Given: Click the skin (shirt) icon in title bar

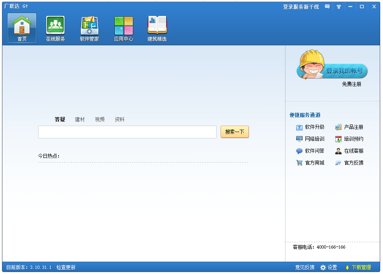Looking at the screenshot, I should point(338,6).
